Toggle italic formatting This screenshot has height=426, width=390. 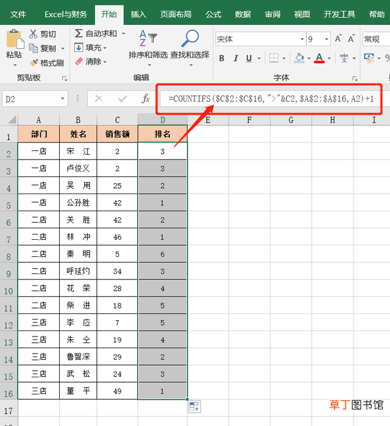[x=235, y=58]
